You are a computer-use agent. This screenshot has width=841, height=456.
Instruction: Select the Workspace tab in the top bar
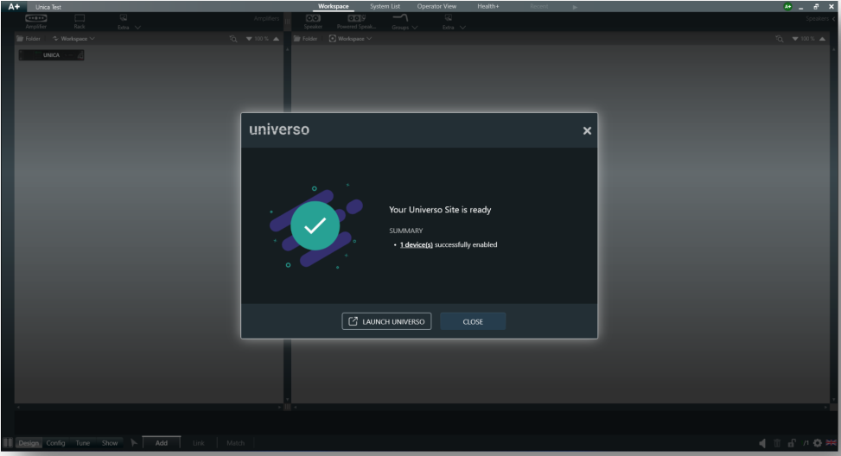pyautogui.click(x=333, y=6)
